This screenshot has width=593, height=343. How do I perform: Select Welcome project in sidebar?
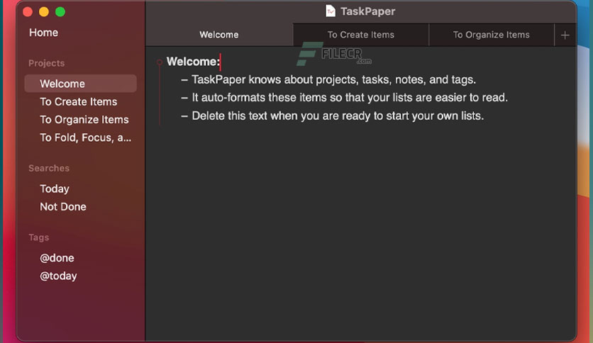[81, 84]
